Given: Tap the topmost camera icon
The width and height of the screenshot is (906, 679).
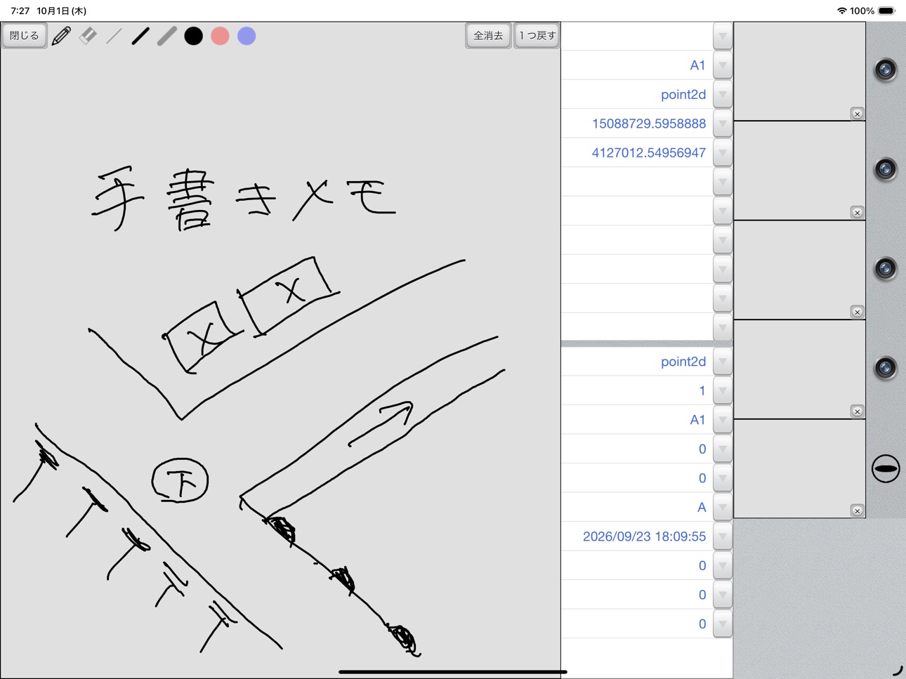Looking at the screenshot, I should tap(885, 69).
